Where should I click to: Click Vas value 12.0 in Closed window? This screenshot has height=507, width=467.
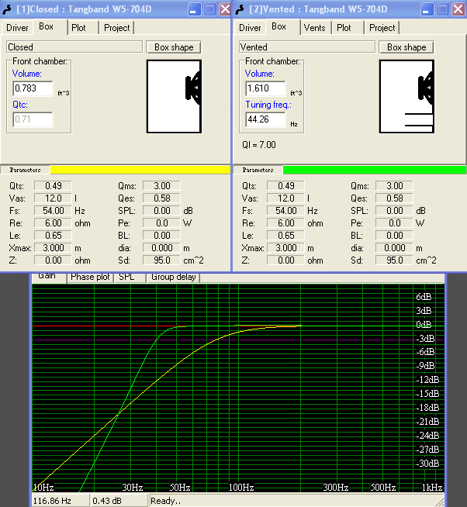coord(53,198)
